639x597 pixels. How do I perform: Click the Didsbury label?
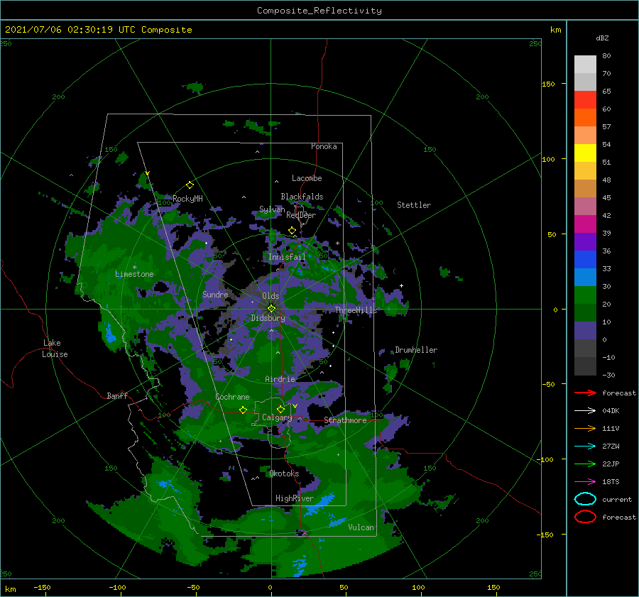click(x=268, y=318)
